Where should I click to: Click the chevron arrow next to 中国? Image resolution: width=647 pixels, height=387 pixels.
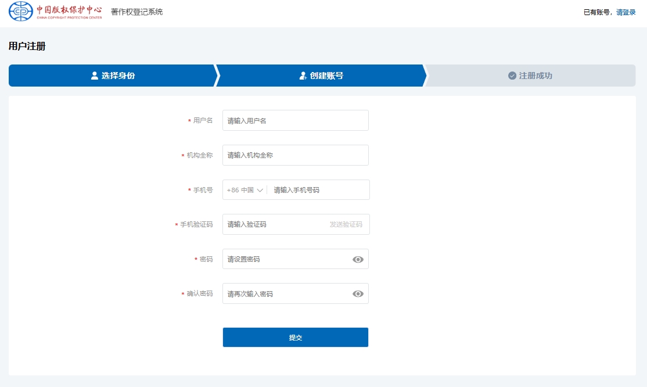point(260,190)
